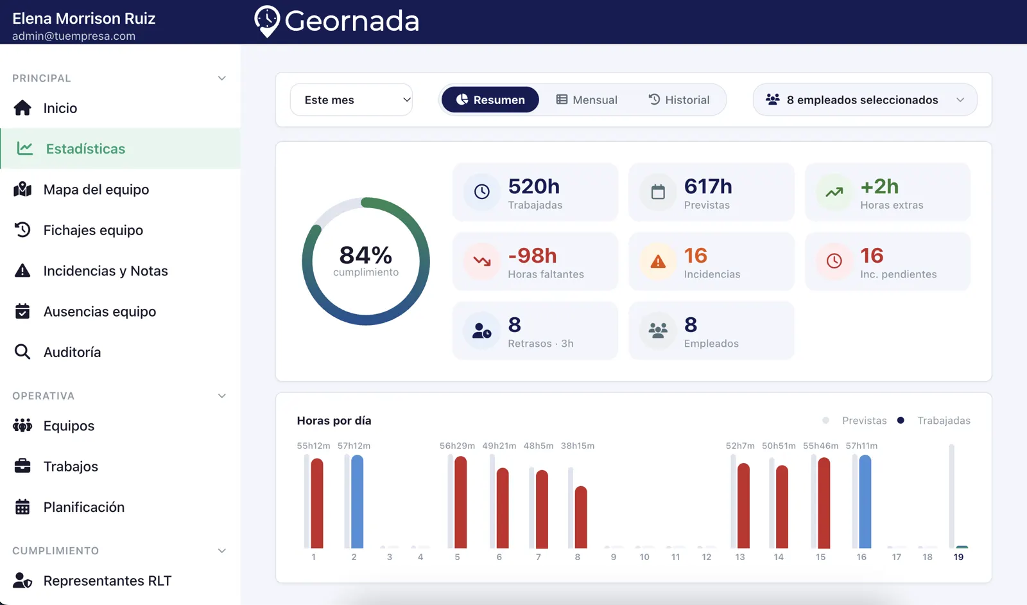The image size is (1027, 605).
Task: Open the 520h Trabajadas stat card
Action: (x=535, y=192)
